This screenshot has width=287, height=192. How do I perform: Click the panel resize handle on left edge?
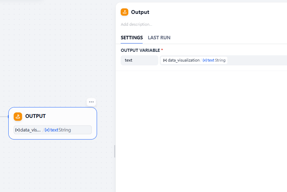115,151
